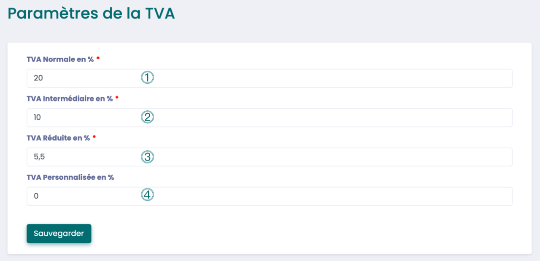Select the TVA Normale percentage field
This screenshot has height=261, width=540.
pos(253,78)
